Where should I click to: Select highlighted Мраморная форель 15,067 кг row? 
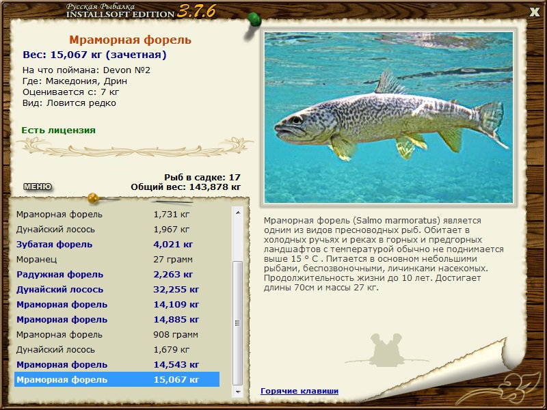[117, 379]
